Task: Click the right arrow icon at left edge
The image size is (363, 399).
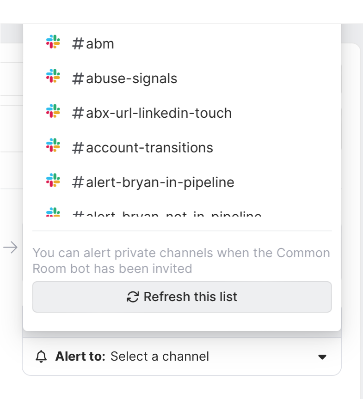Action: point(10,248)
